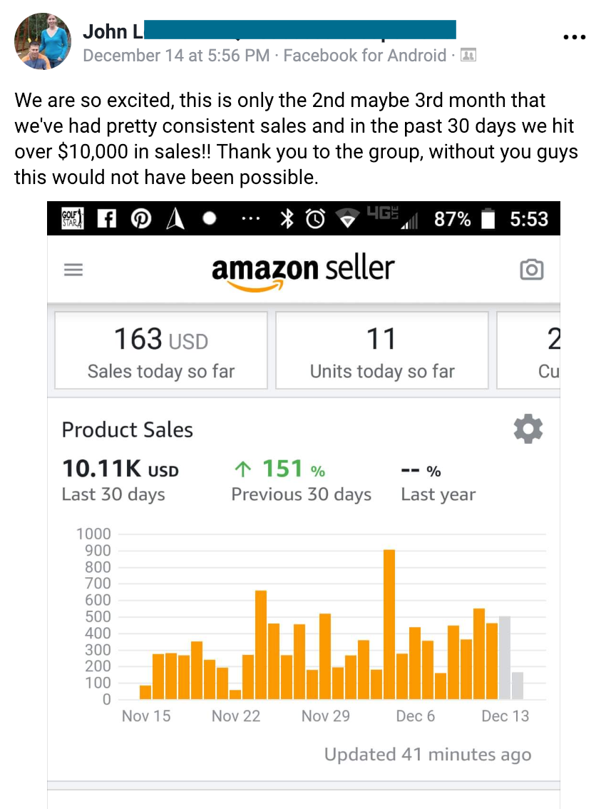Click the amazon seller logo
The height and width of the screenshot is (809, 606).
coord(303,271)
